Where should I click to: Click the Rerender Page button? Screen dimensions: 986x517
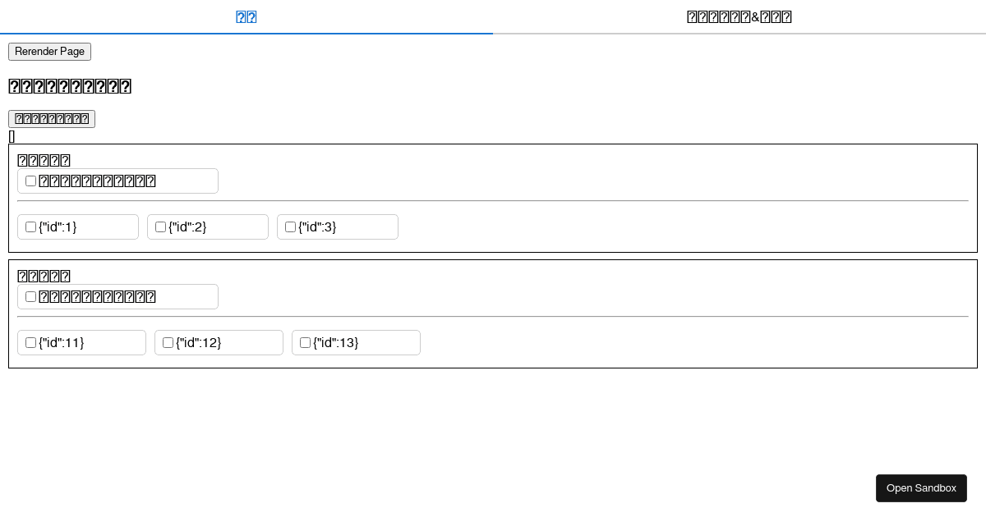point(49,52)
